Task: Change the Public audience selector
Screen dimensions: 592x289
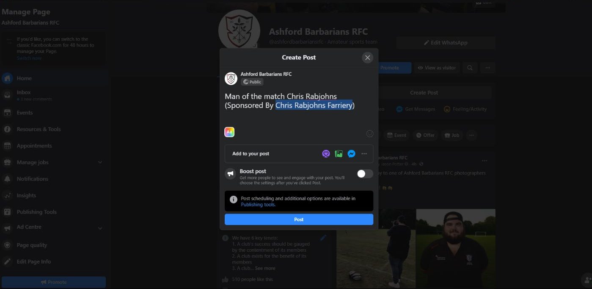Action: 252,82
